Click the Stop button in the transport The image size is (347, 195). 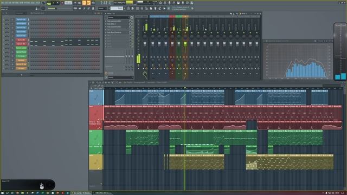coord(57,3)
